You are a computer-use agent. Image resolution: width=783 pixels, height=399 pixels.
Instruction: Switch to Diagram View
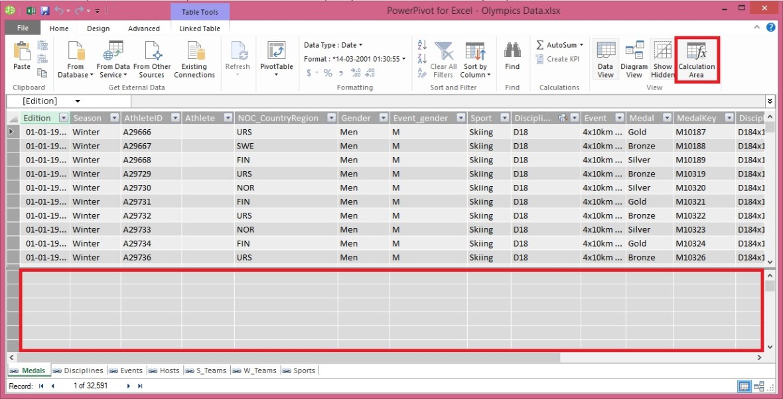click(634, 60)
